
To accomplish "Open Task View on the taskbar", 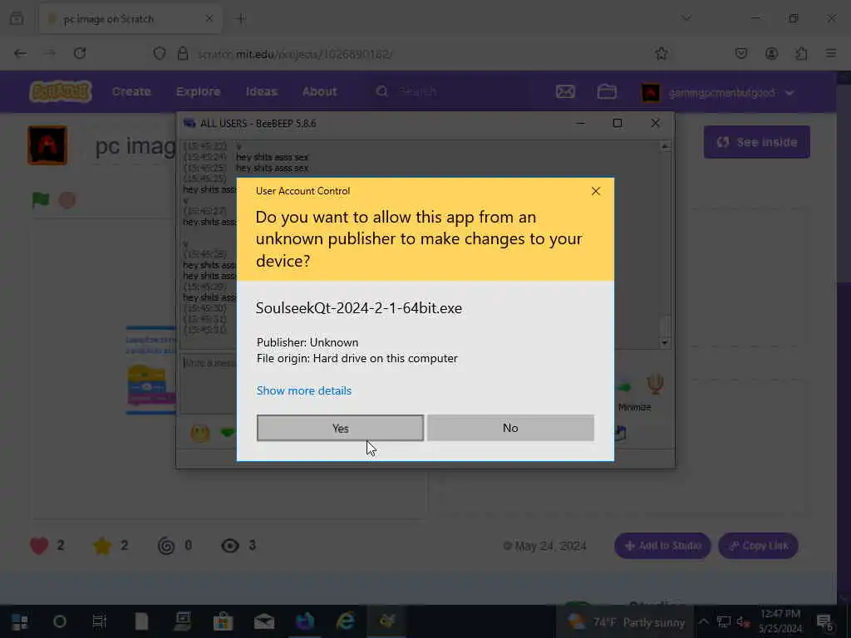I will coord(100,621).
